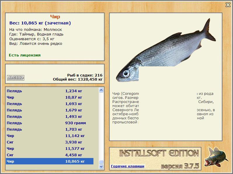Image resolution: width=233 pixels, height=174 pixels.
Task: Click the scrollbar up arrow in fish list
Action: [101, 90]
